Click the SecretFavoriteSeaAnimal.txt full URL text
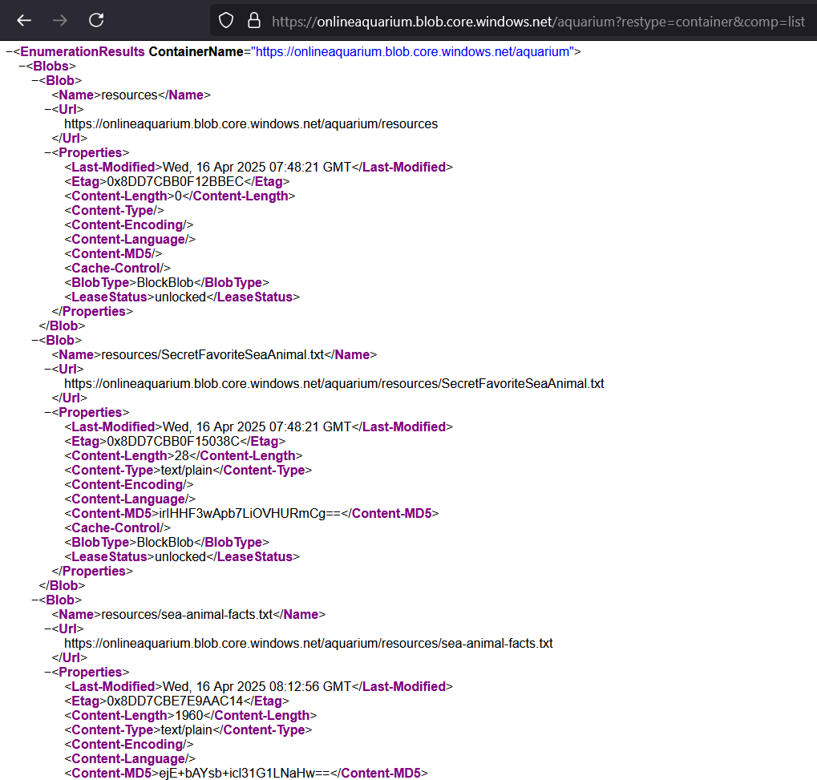Image resolution: width=817 pixels, height=780 pixels. coord(334,384)
